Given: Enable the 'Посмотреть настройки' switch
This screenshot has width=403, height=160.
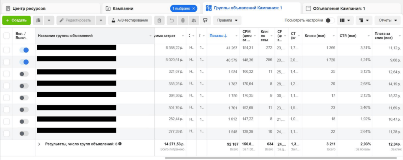Looking at the screenshot, I should (x=329, y=20).
